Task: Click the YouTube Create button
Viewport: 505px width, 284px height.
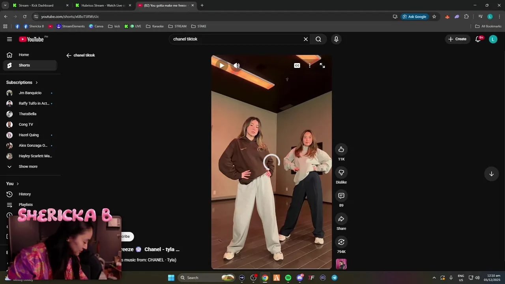Action: click(x=457, y=39)
